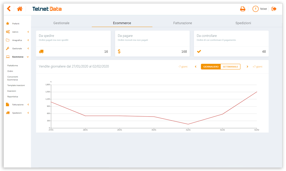Go to previous period with left chevron
Image resolution: width=286 pixels, height=171 pixels.
(x=196, y=67)
